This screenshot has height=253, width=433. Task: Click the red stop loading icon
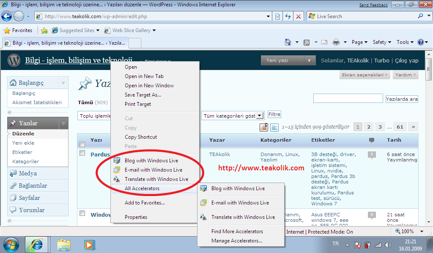click(299, 16)
